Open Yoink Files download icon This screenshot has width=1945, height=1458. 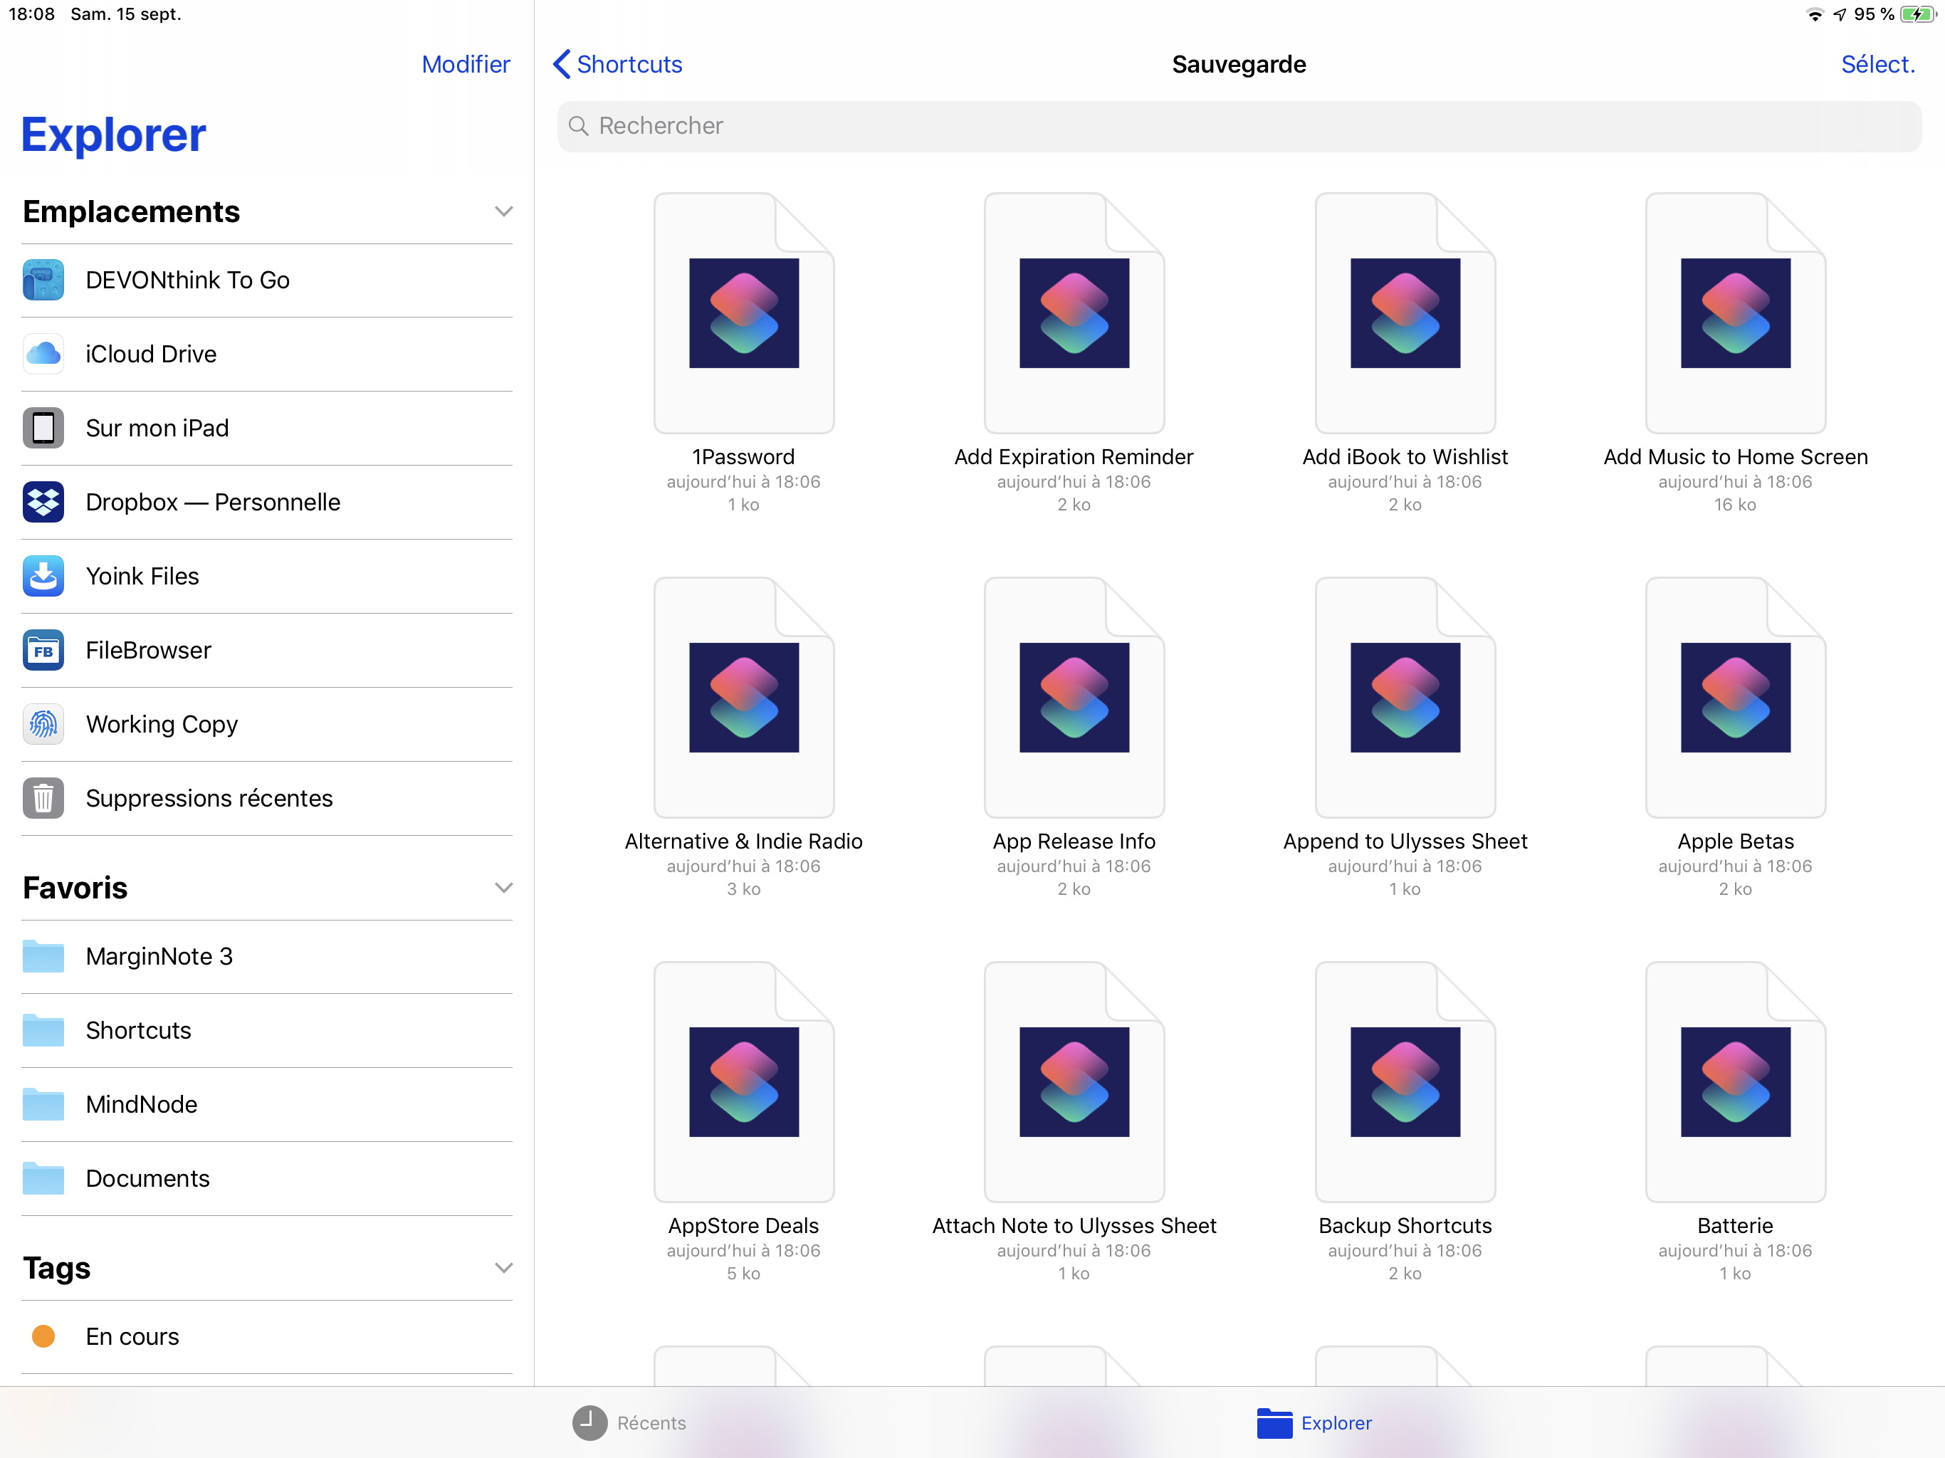click(43, 576)
